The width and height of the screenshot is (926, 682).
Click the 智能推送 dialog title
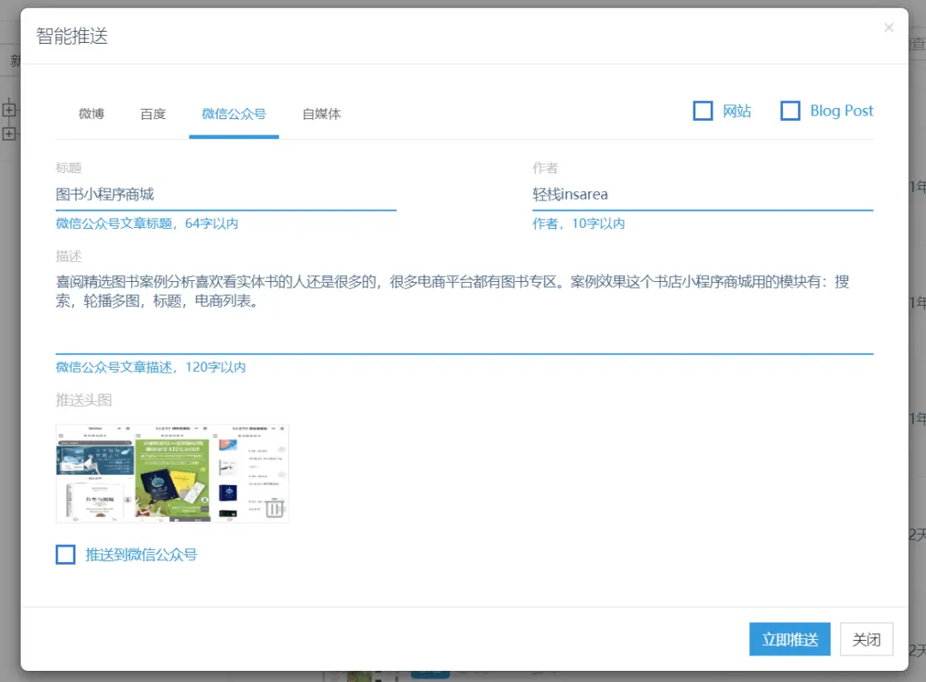pos(72,36)
